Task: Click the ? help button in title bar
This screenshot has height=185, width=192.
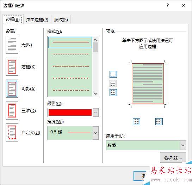Action: click(168, 5)
